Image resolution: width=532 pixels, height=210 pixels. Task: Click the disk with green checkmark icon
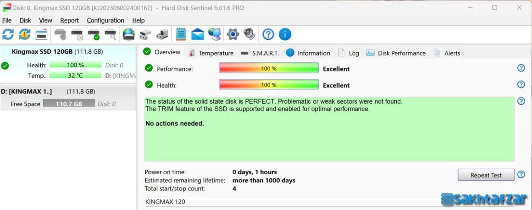[x=94, y=34]
